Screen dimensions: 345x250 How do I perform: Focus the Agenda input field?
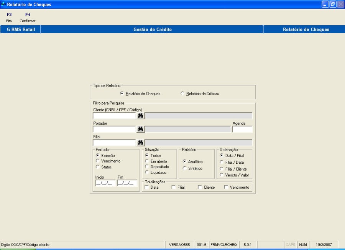pyautogui.click(x=242, y=129)
